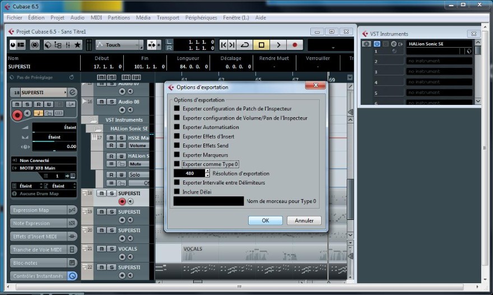The width and height of the screenshot is (493, 295).
Task: Confirm export options with OK
Action: coord(266,220)
